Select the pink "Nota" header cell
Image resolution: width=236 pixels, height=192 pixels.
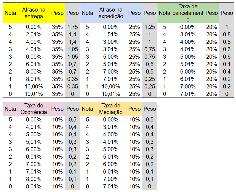pyautogui.click(x=10, y=109)
